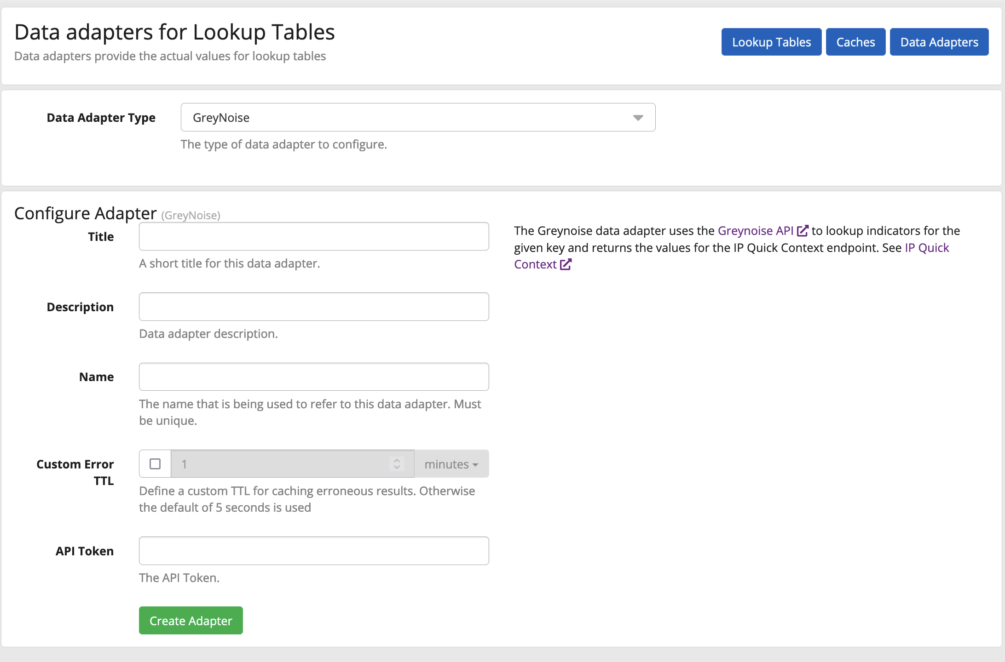The width and height of the screenshot is (1005, 662).
Task: Click into the Description text box
Action: (x=314, y=307)
